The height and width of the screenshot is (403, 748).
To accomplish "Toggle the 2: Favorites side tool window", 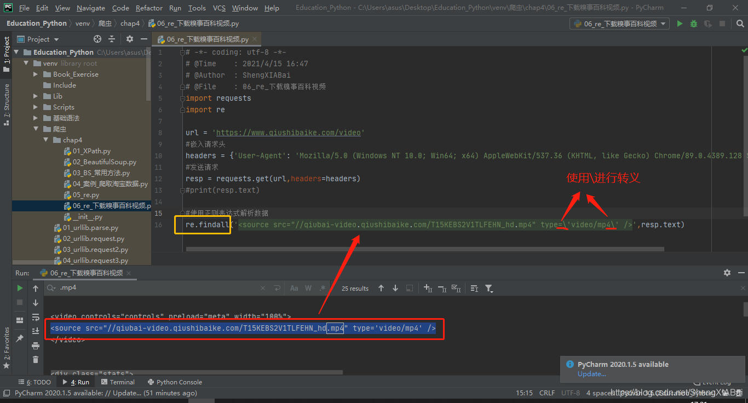I will [x=6, y=348].
